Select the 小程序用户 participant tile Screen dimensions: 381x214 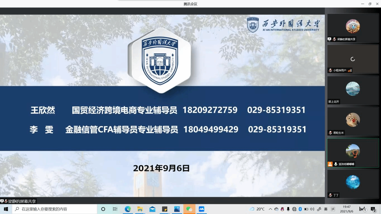(353, 59)
